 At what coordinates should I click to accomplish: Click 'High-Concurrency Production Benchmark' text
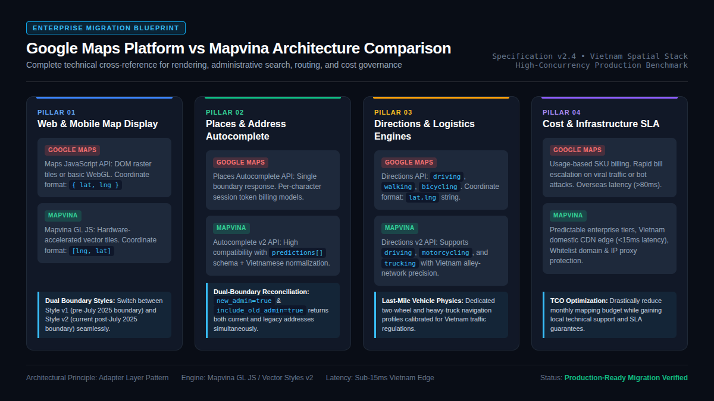602,65
